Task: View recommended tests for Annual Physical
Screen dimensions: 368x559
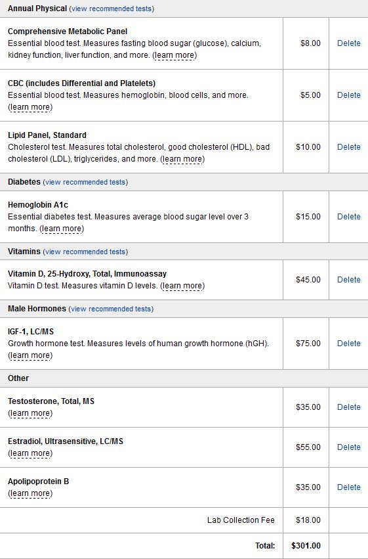Action: 112,9
